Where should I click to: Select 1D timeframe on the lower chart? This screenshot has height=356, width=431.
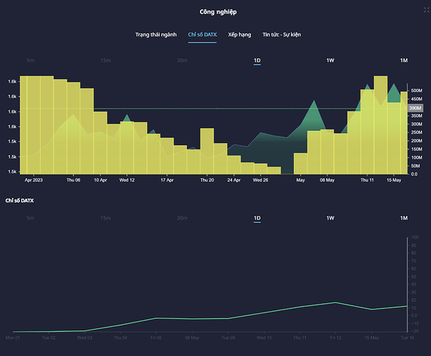257,218
